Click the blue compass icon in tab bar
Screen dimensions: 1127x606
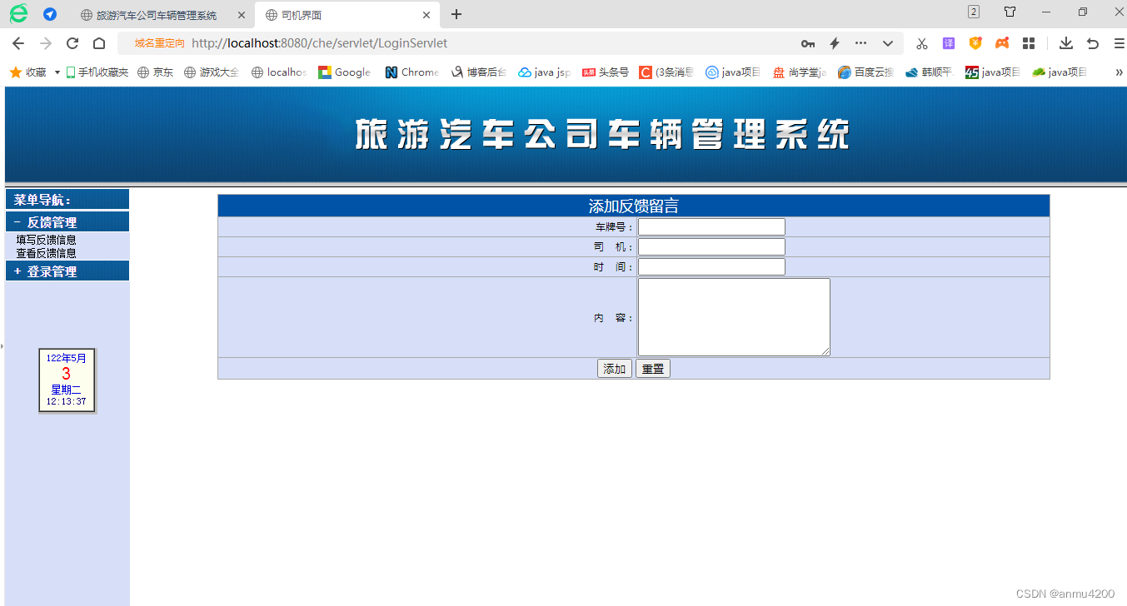[50, 14]
